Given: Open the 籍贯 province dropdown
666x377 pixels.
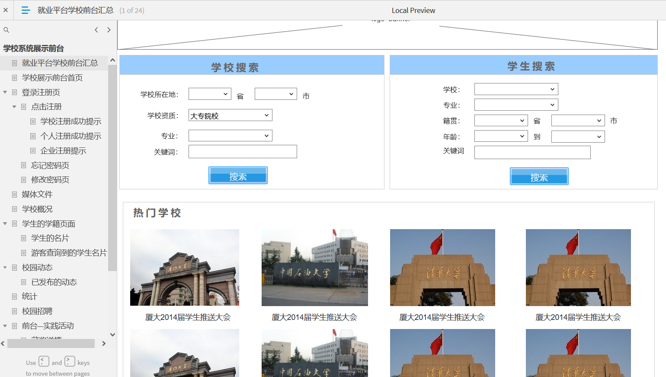Looking at the screenshot, I should coord(501,121).
